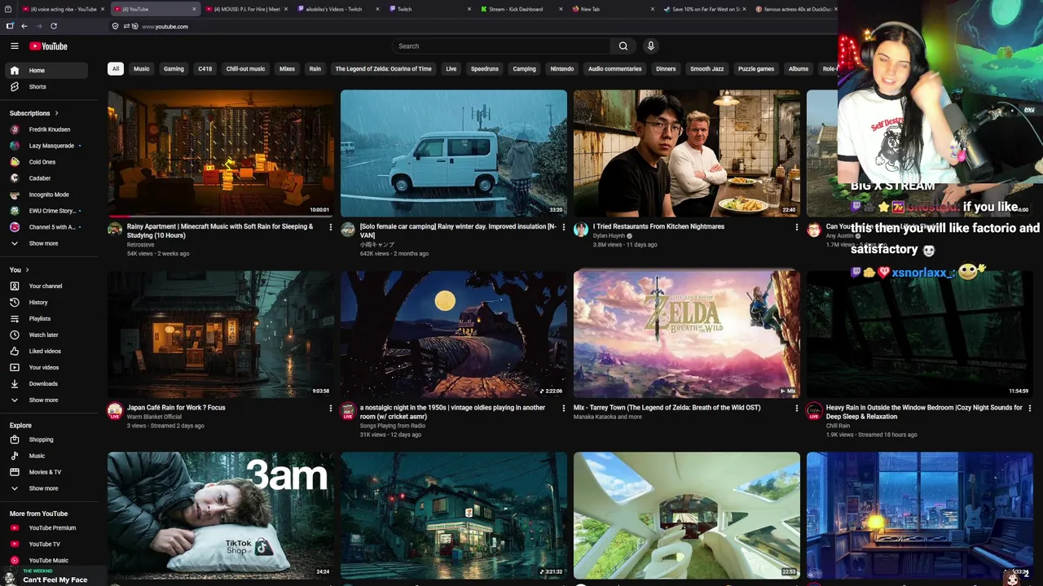Click the browser sidebar toggle icon
This screenshot has width=1043, height=586.
pos(10,26)
